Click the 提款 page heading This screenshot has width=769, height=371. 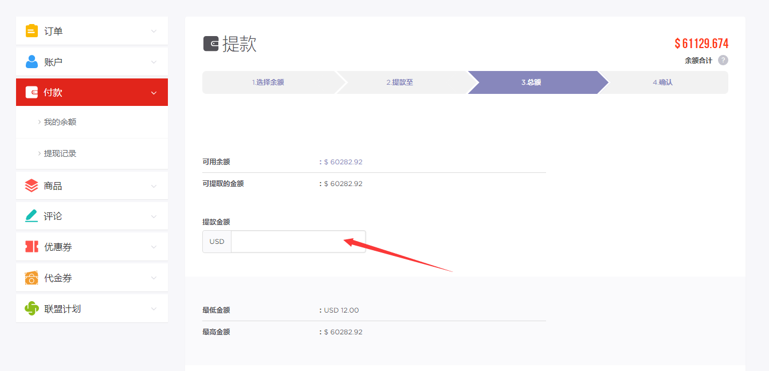(x=240, y=44)
